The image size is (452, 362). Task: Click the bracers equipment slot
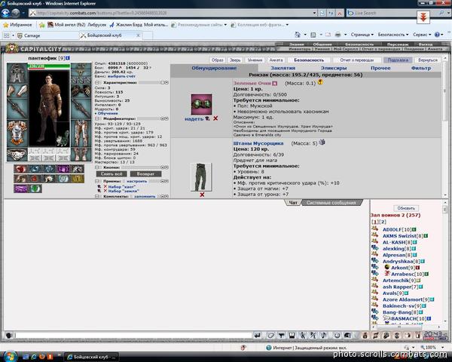point(17,90)
